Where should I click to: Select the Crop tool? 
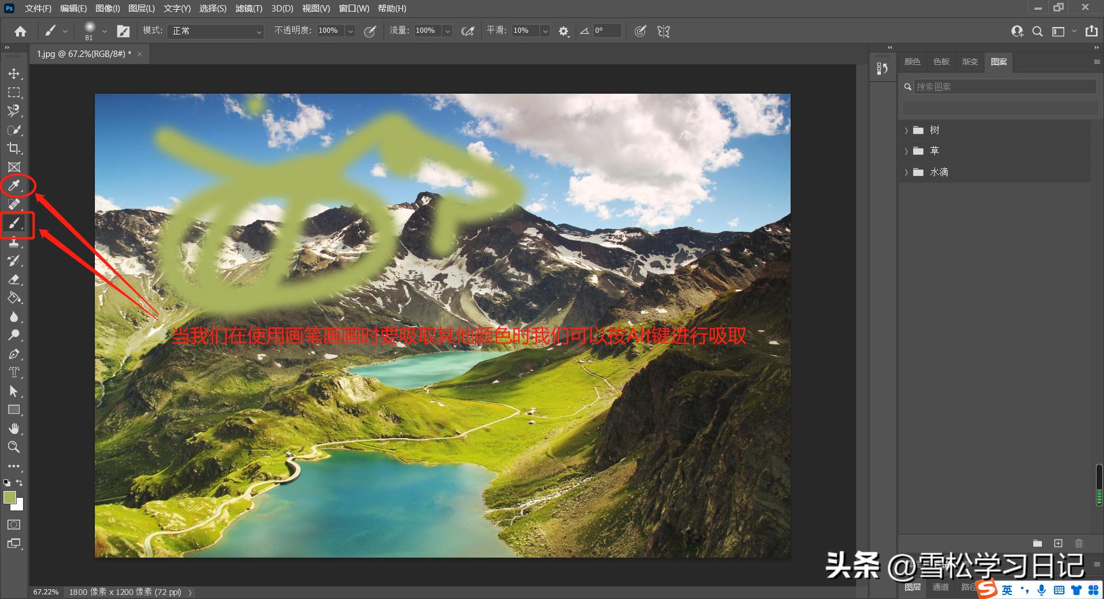[14, 148]
